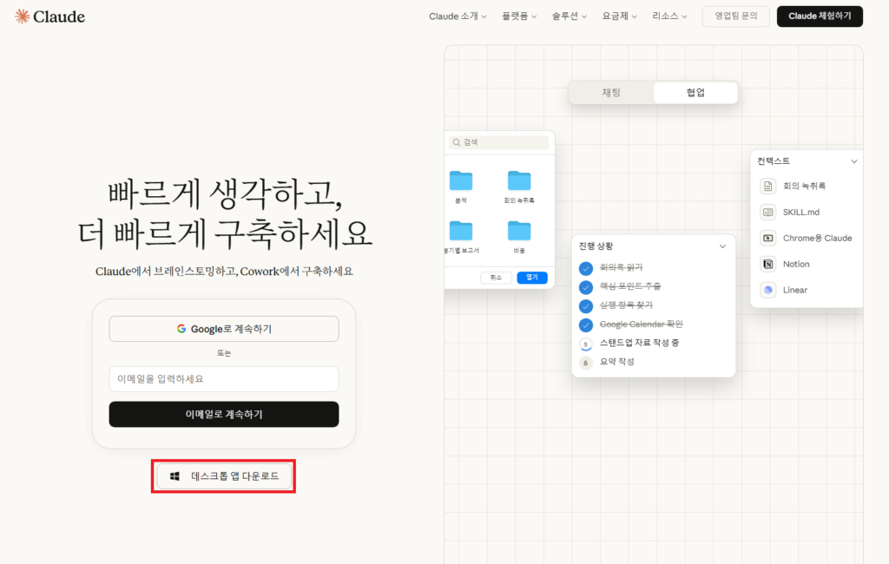The height and width of the screenshot is (564, 889).
Task: Collapse the 진행 상황 panel chevron
Action: (722, 246)
